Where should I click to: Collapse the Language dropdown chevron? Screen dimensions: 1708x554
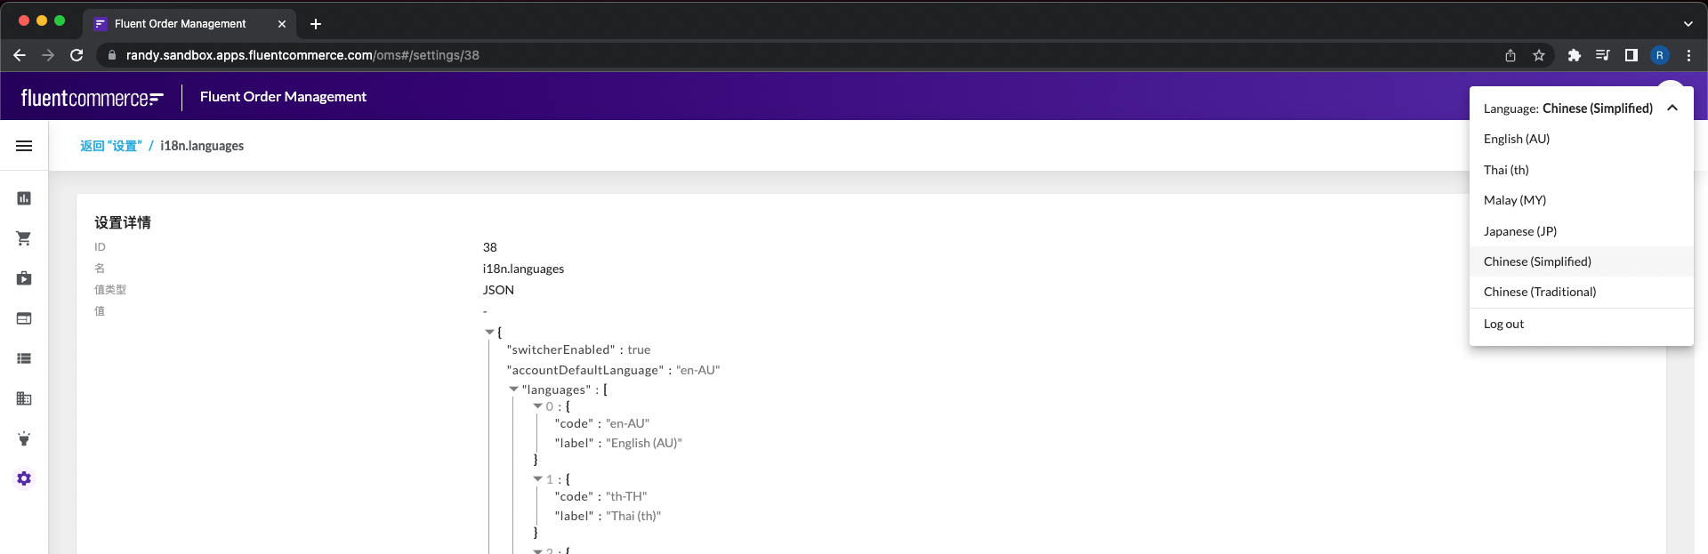(1672, 108)
